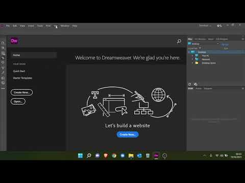Image resolution: width=245 pixels, height=183 pixels.
Task: Click the Files panel refresh icon
Action: point(190,84)
